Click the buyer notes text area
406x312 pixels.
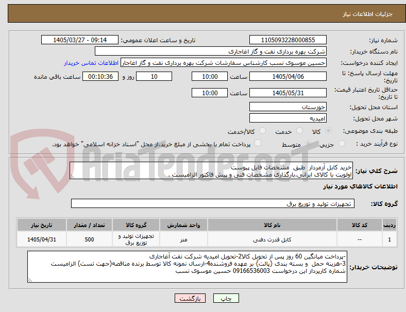(187, 267)
